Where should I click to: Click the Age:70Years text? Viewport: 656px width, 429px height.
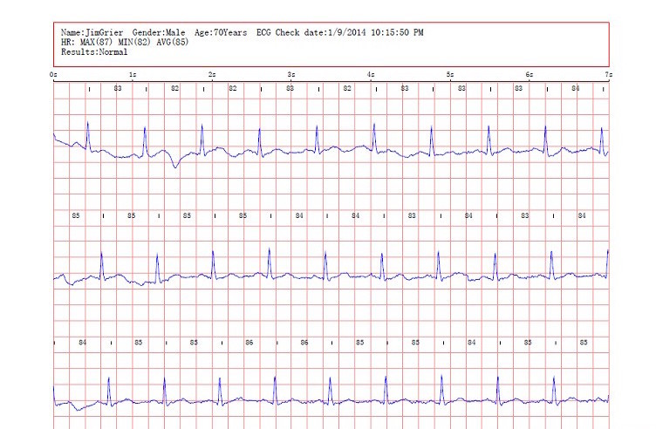[x=221, y=32]
